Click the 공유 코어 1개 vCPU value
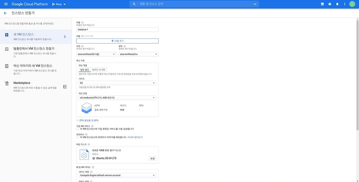Screen dimensions: 359x182 [x=101, y=110]
